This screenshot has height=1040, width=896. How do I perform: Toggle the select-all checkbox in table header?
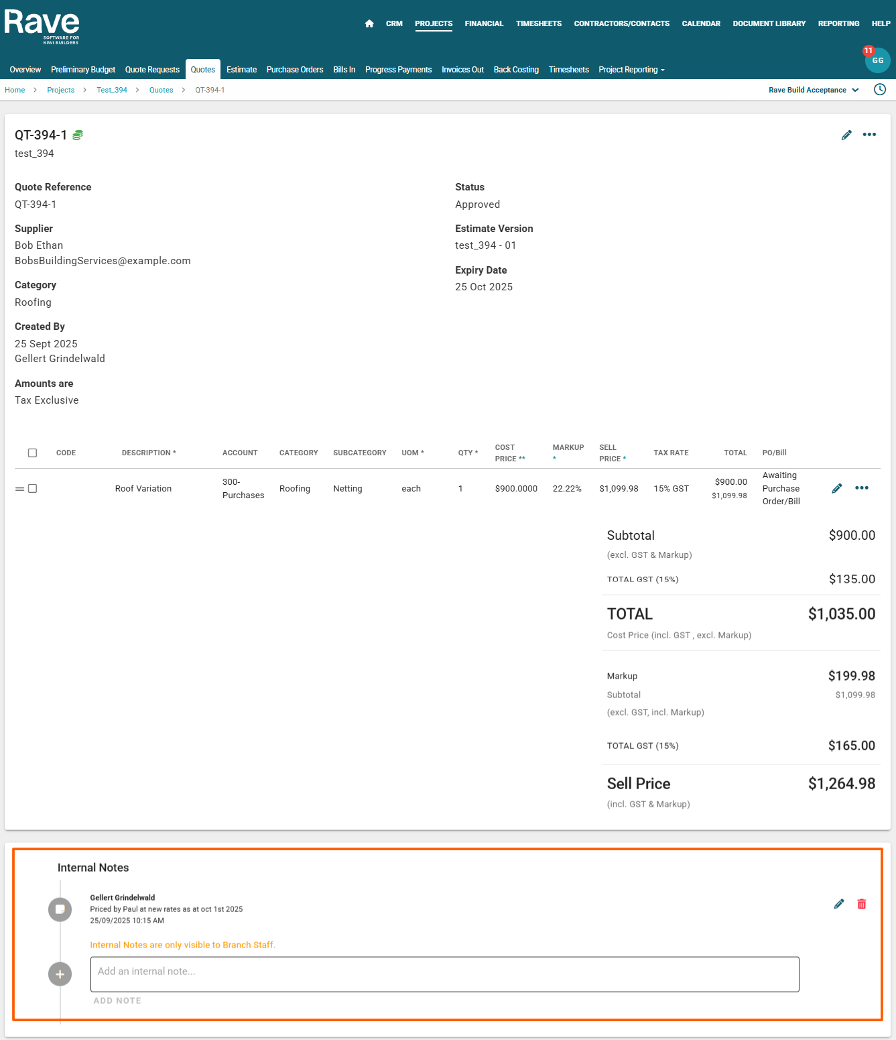[x=32, y=453]
